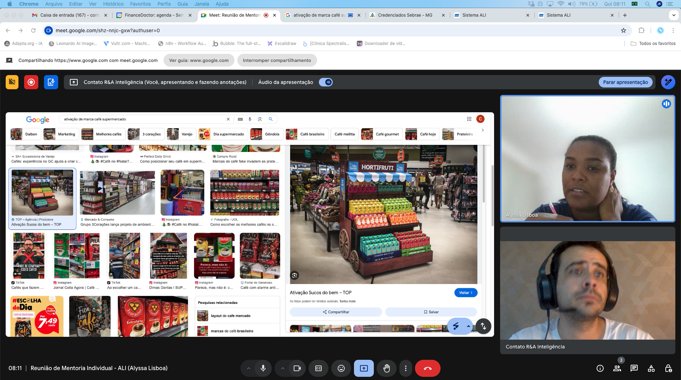Open the on-screen keyboard icon
The height and width of the screenshot is (380, 681).
(240, 119)
